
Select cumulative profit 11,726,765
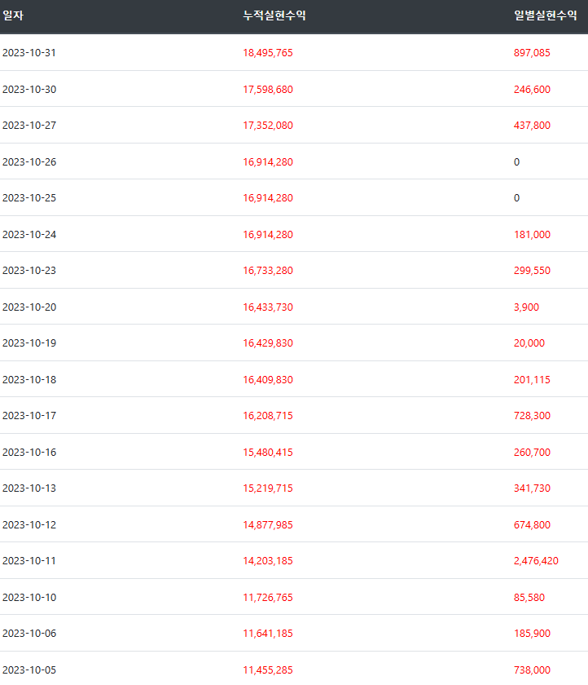tap(268, 597)
